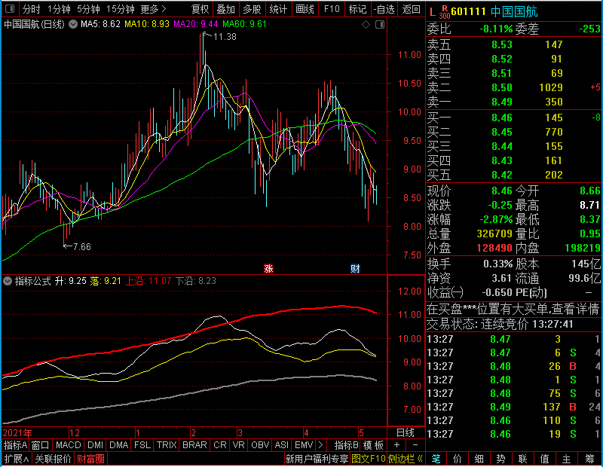Click the diamond icon in chart header

(x=366, y=25)
